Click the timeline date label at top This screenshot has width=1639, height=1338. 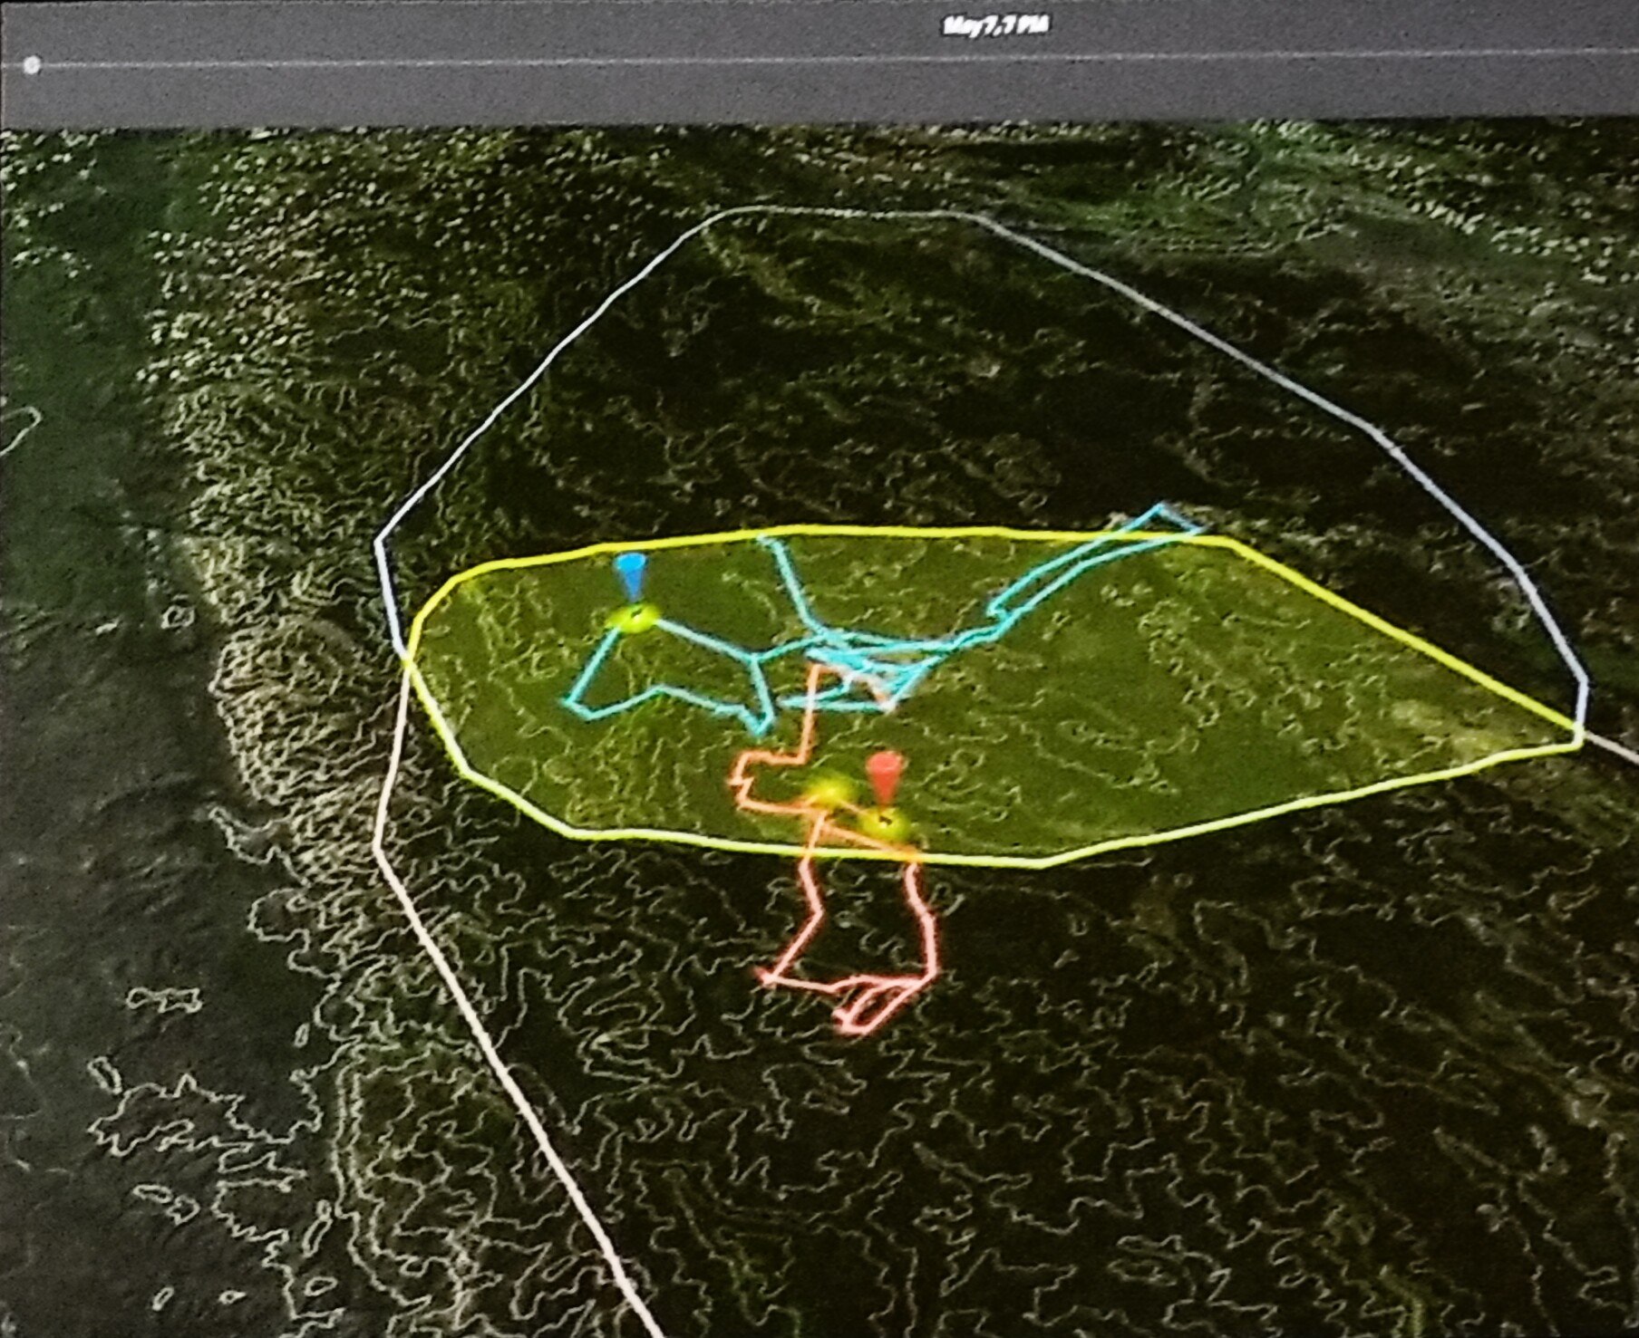(995, 24)
